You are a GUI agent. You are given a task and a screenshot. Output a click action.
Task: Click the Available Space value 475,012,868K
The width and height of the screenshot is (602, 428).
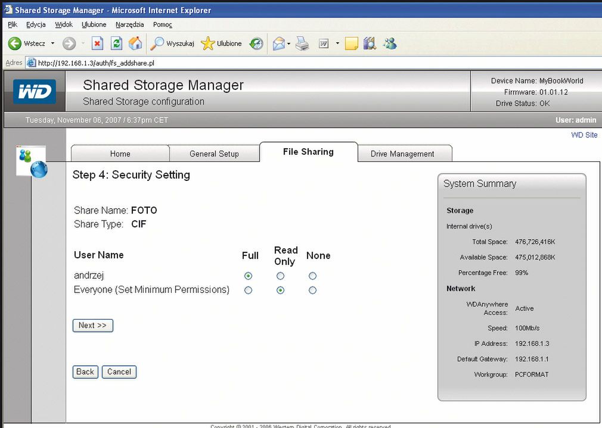click(x=535, y=257)
